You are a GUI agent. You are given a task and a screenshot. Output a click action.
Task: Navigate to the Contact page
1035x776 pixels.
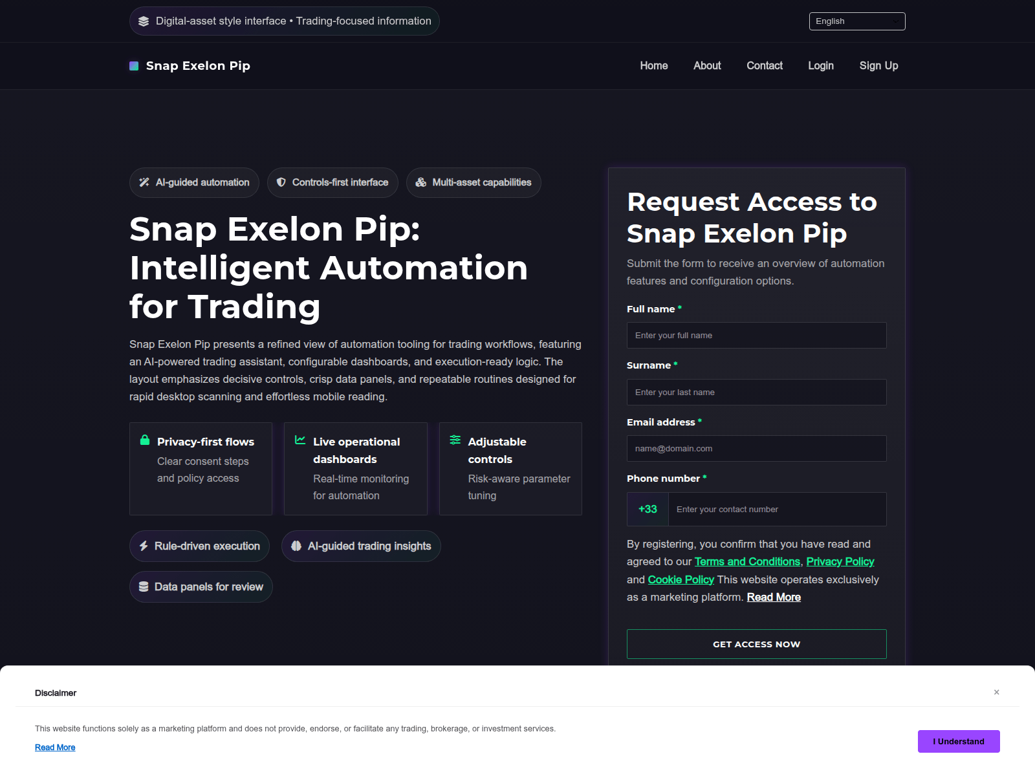[765, 65]
